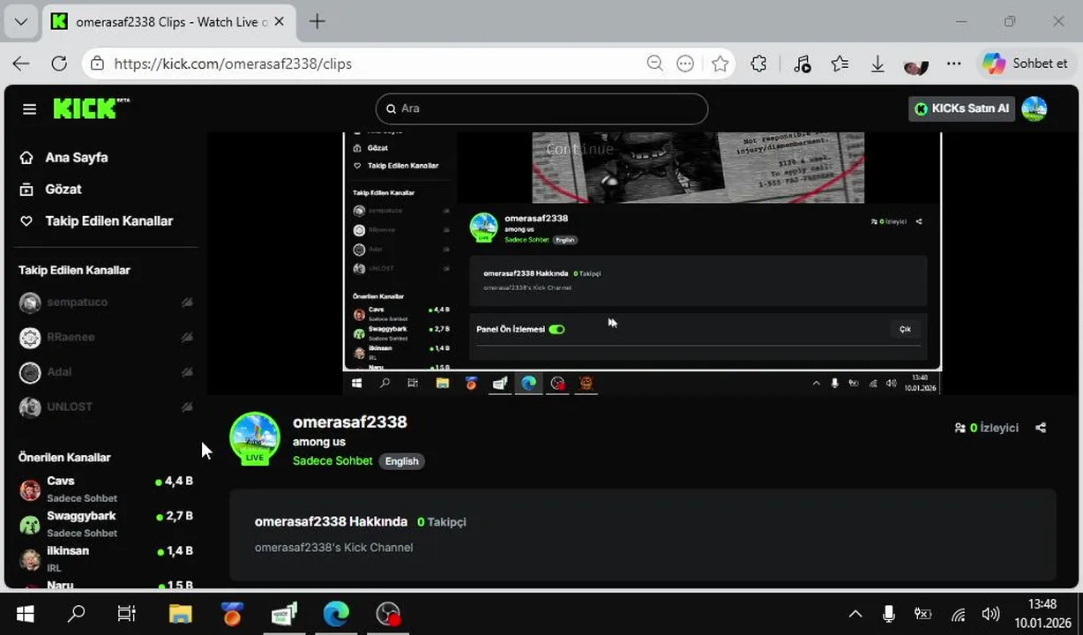
Task: Click omerasaf2338 live channel avatar
Action: tap(255, 437)
